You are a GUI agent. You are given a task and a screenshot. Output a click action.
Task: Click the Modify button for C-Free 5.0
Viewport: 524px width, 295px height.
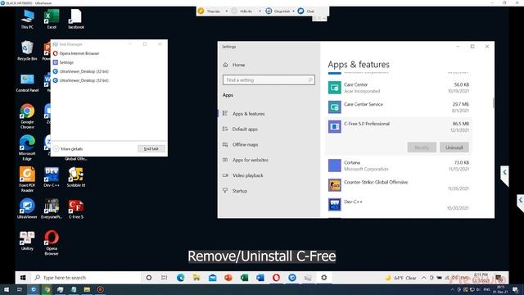(422, 147)
